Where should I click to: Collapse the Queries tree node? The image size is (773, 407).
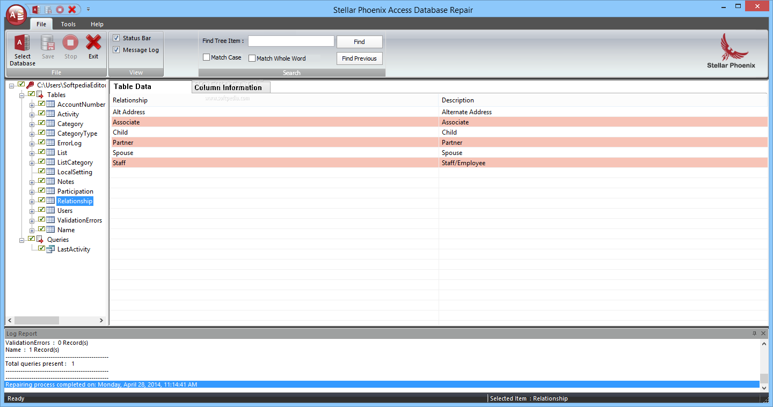click(22, 240)
